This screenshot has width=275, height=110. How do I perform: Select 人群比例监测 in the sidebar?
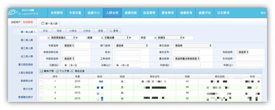(x=26, y=73)
